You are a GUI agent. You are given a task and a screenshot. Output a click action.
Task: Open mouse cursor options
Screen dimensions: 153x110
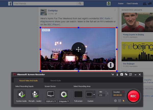click(x=124, y=101)
